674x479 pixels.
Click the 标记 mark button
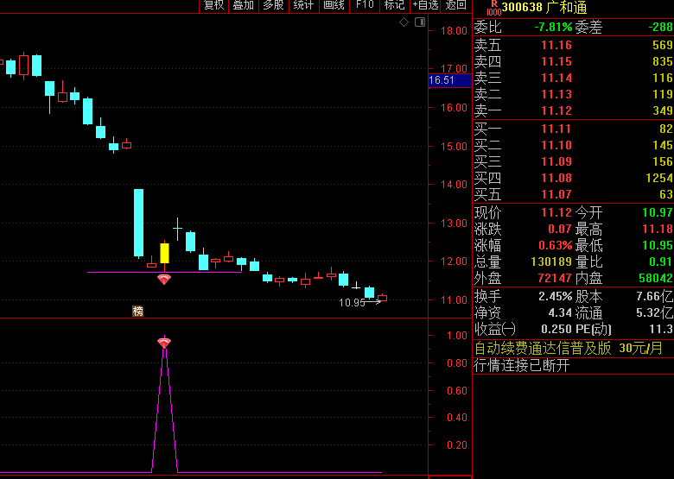pyautogui.click(x=395, y=5)
